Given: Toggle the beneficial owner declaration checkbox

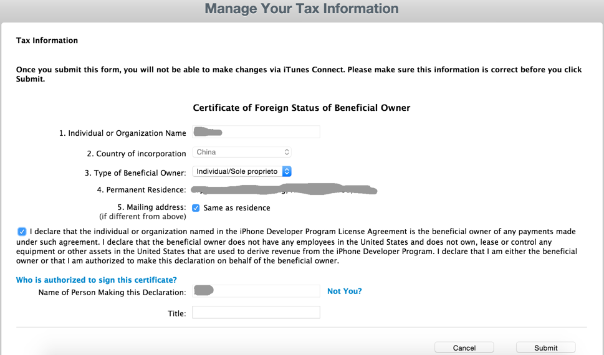Looking at the screenshot, I should point(22,232).
